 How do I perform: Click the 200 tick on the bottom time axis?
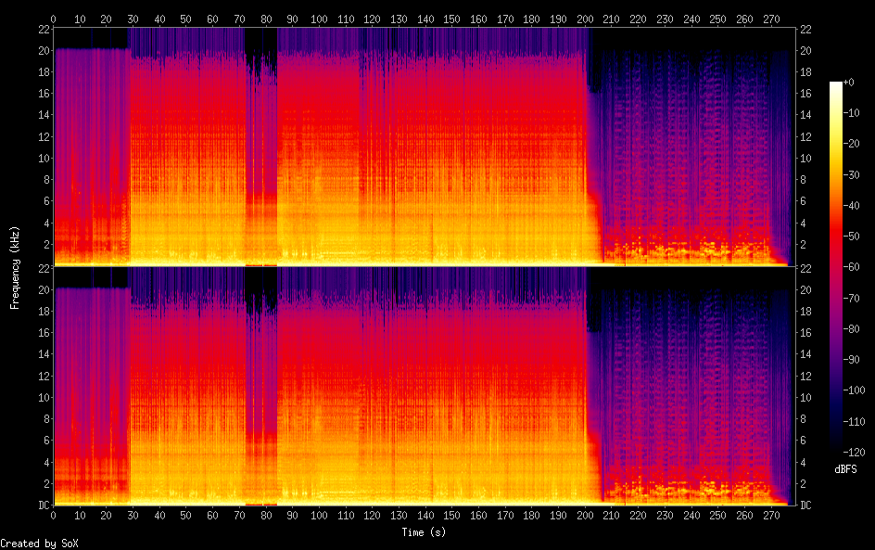(x=585, y=516)
